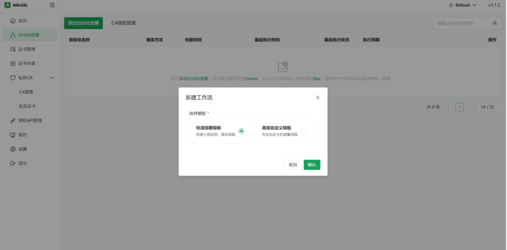Focus the 请输入自动化名称 search field
Image resolution: width=507 pixels, height=250 pixels.
point(463,23)
